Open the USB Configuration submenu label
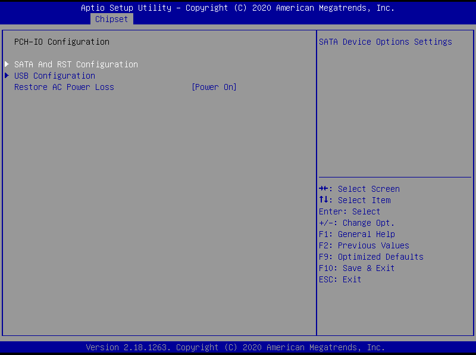The width and height of the screenshot is (476, 355). (55, 76)
